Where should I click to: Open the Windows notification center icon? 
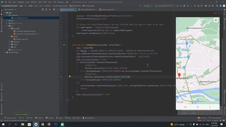point(221,124)
